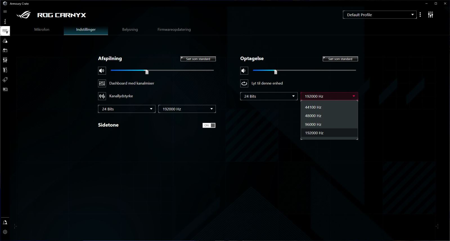450x241 pixels.
Task: Open the three-dot profile options menu
Action: (x=420, y=15)
